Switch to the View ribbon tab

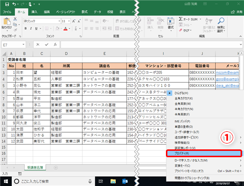coord(122,12)
